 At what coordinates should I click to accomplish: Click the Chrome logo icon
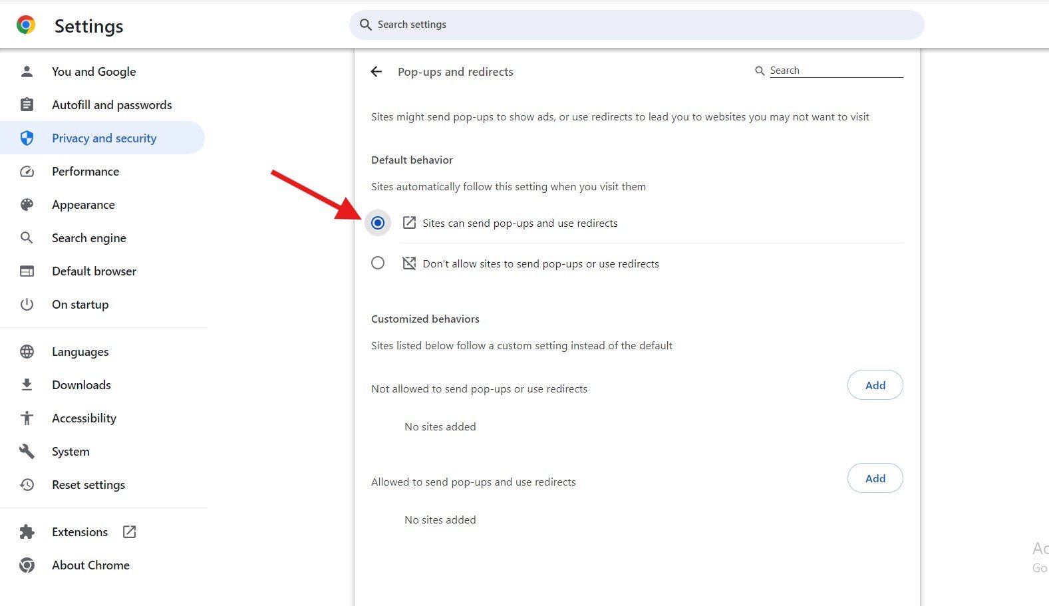26,25
